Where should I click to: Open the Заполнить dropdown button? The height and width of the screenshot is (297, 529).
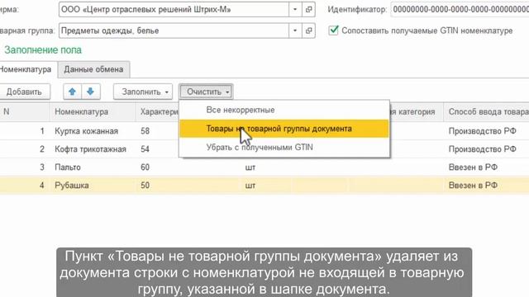[x=143, y=92]
